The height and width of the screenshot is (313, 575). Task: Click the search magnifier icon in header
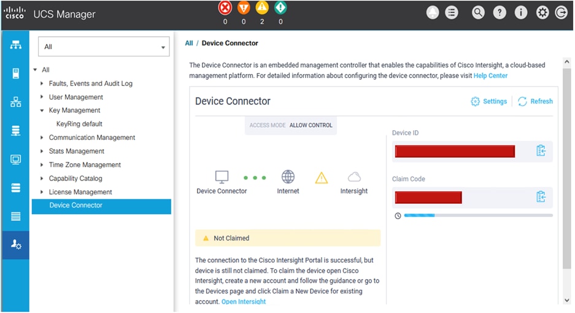click(x=478, y=13)
